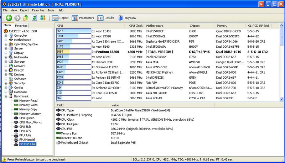Sort by the CL-RCD-RP-RAS column header

pyautogui.click(x=259, y=26)
